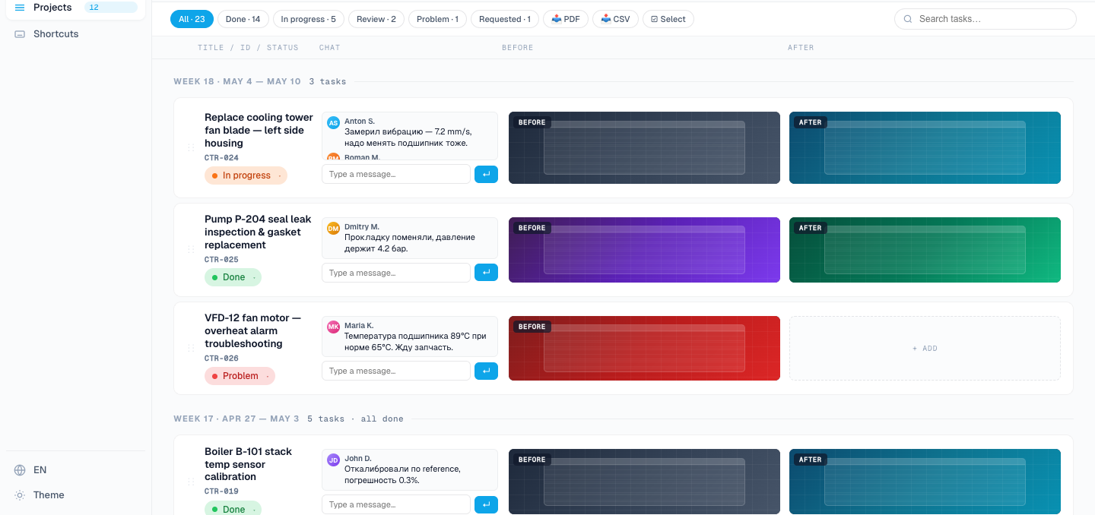Image resolution: width=1095 pixels, height=515 pixels.
Task: Open task Pump P-204 seal leak inspection
Action: 258,232
